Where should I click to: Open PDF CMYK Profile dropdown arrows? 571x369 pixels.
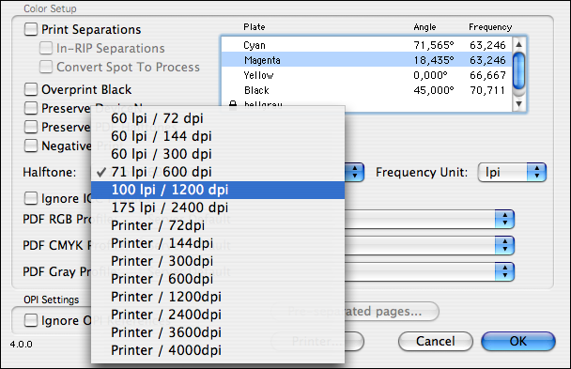[504, 245]
